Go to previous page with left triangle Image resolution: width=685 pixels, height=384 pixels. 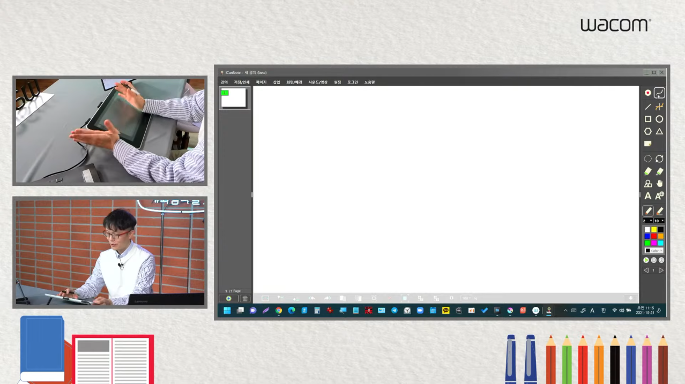[646, 270]
